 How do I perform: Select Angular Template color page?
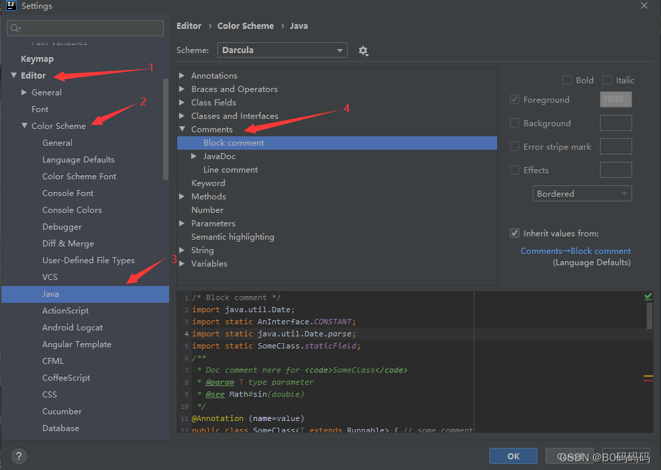coord(77,344)
